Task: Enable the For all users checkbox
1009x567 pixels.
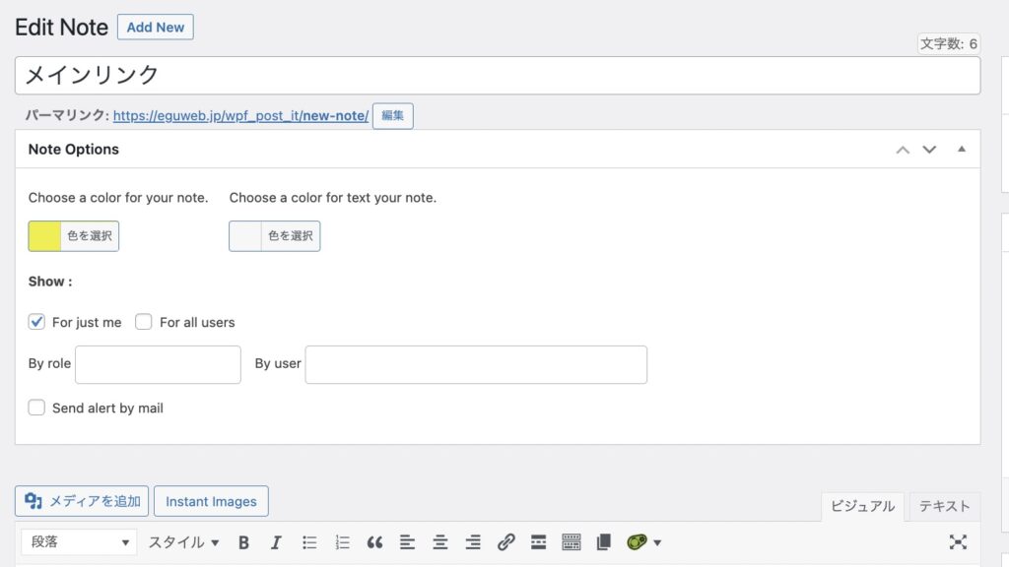Action: coord(144,322)
